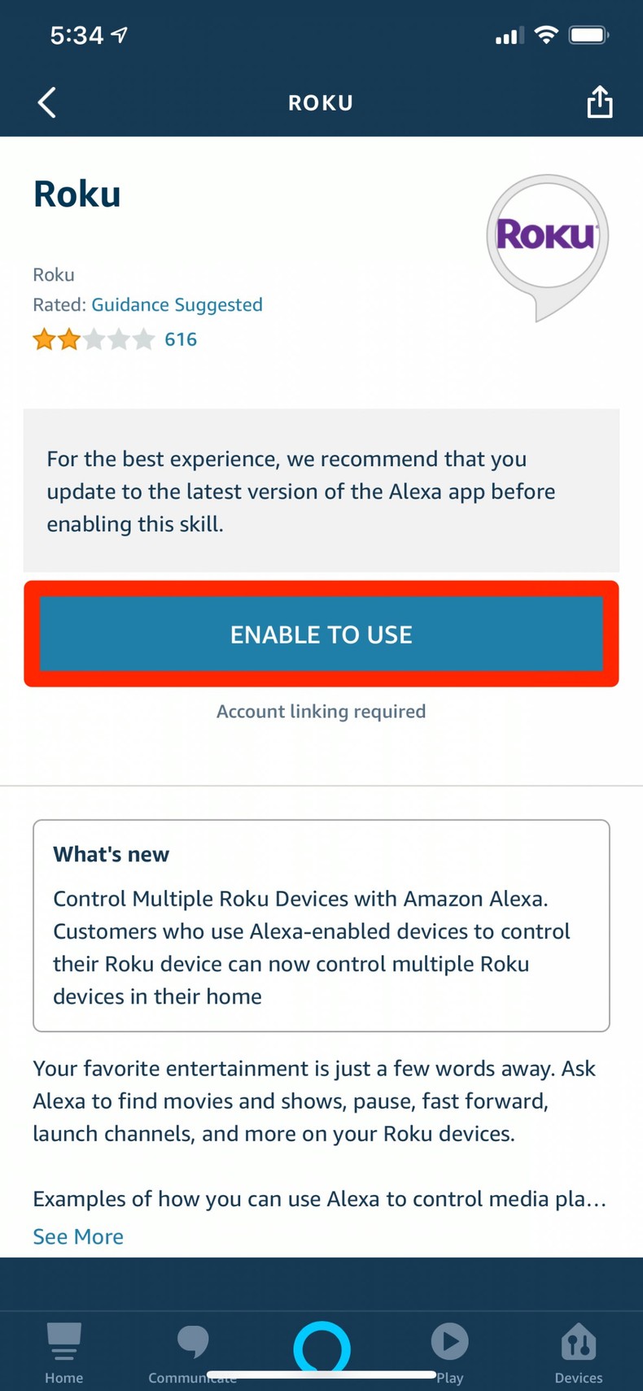Select the first star in the rating row
Screen dimensions: 643x1391
point(45,338)
